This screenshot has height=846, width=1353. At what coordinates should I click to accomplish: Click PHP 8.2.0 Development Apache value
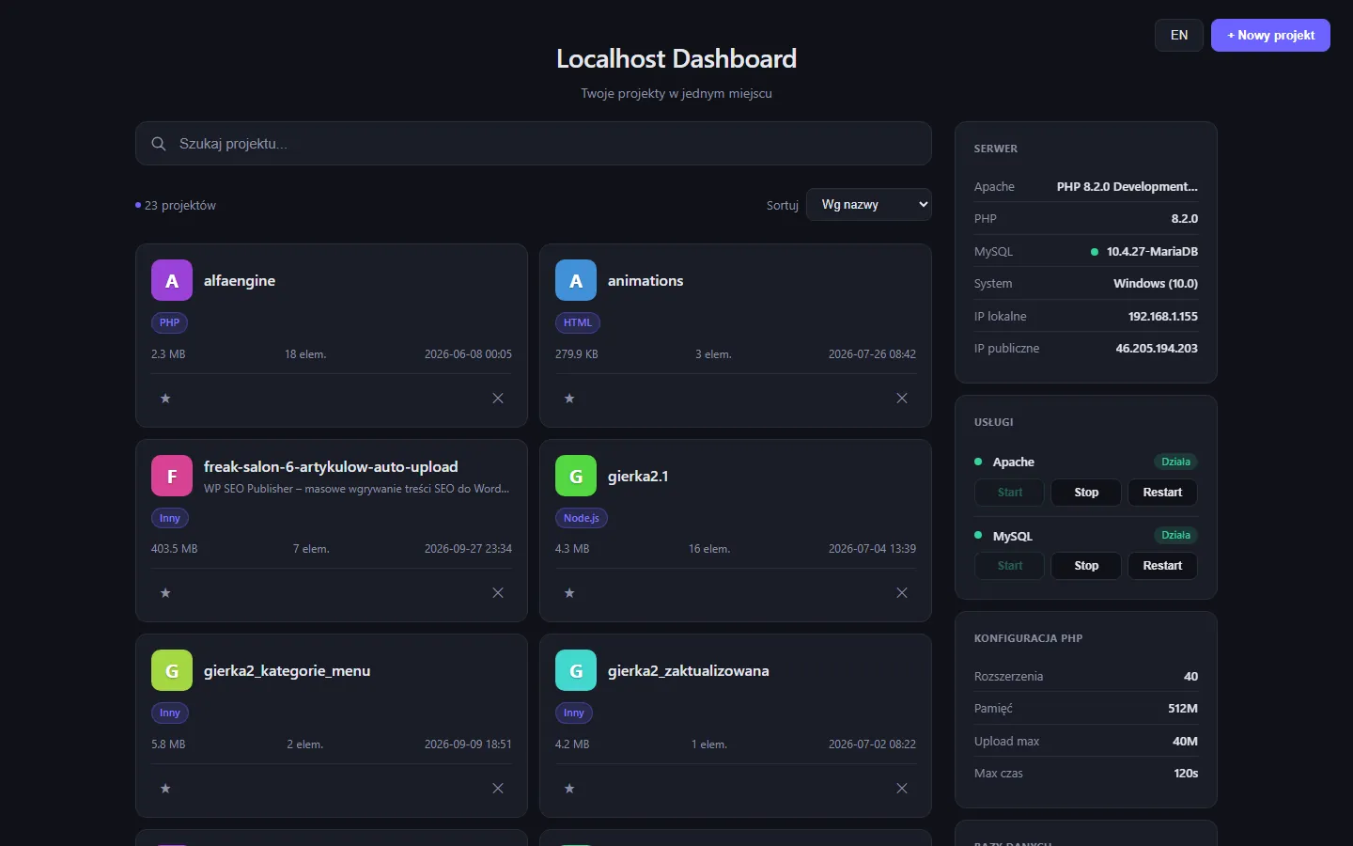click(x=1127, y=186)
